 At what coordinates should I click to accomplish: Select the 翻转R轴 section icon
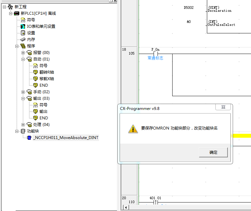click(35, 72)
